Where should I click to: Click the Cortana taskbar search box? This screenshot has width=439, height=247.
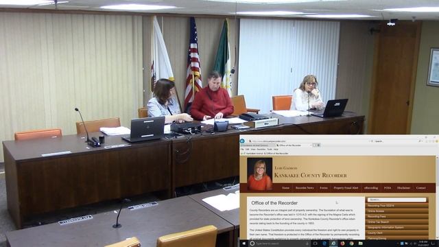279,244
